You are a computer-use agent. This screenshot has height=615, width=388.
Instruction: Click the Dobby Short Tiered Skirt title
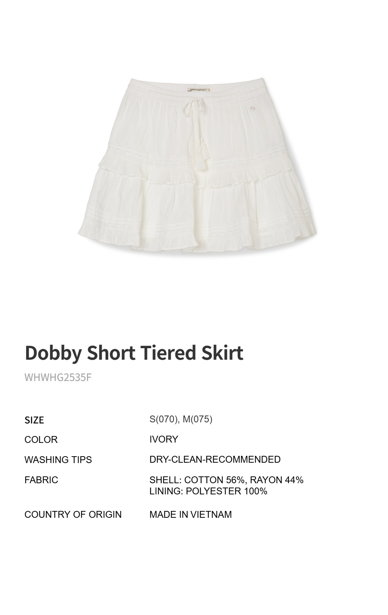134,353
